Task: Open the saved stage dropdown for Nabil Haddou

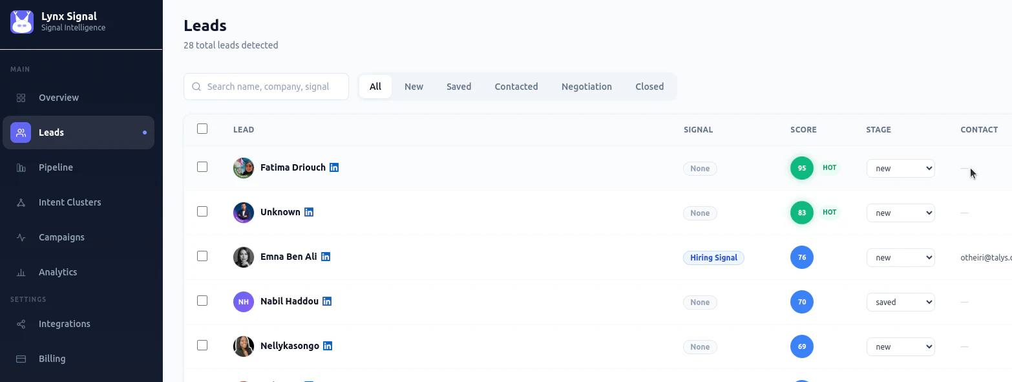Action: (x=901, y=302)
